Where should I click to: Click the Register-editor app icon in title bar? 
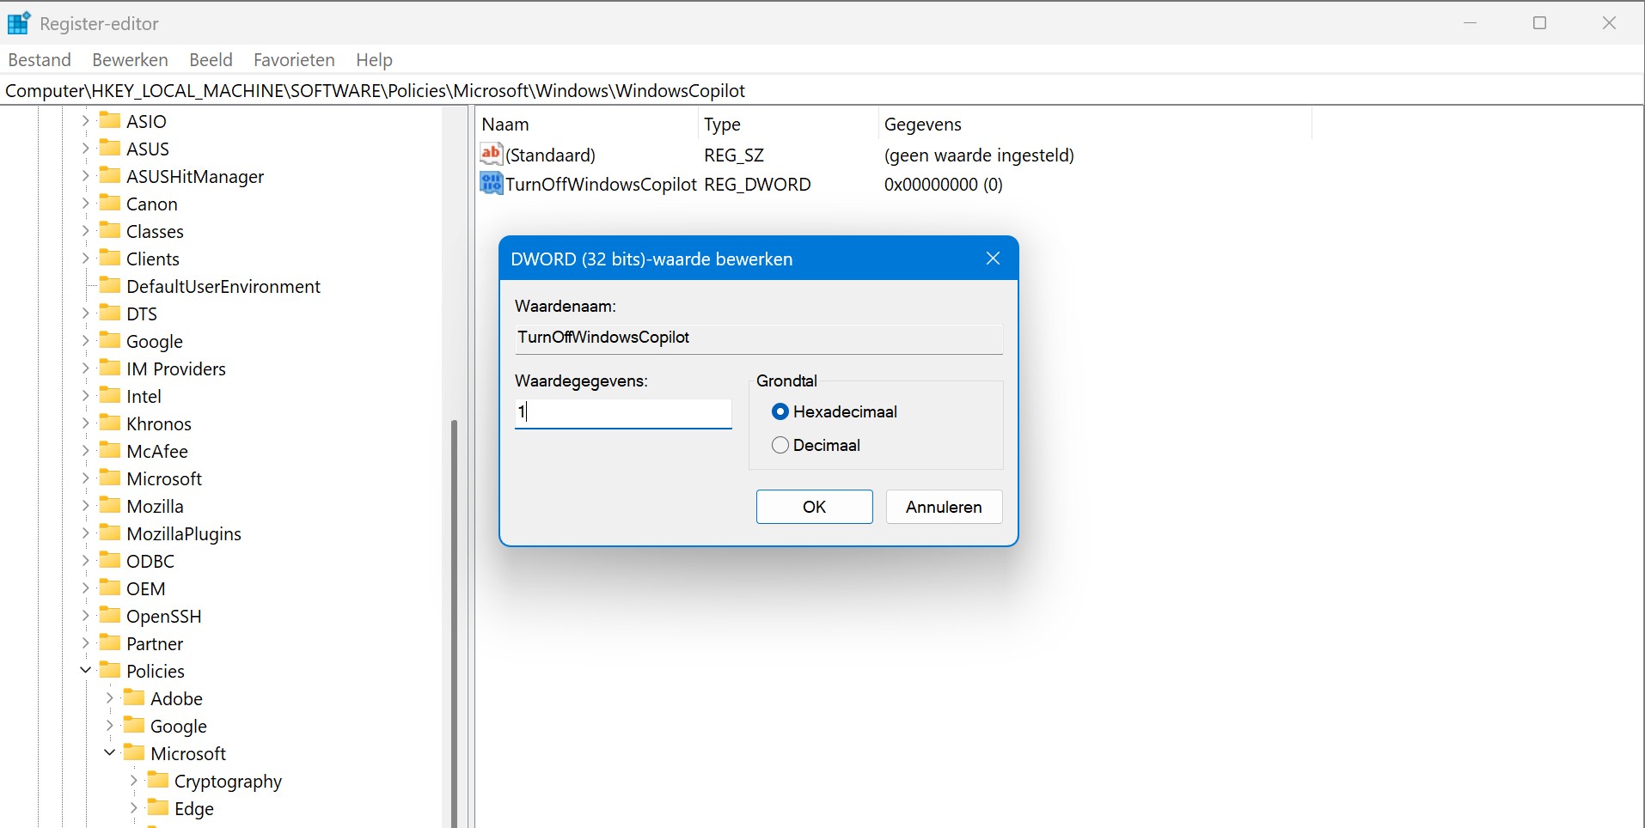(19, 23)
